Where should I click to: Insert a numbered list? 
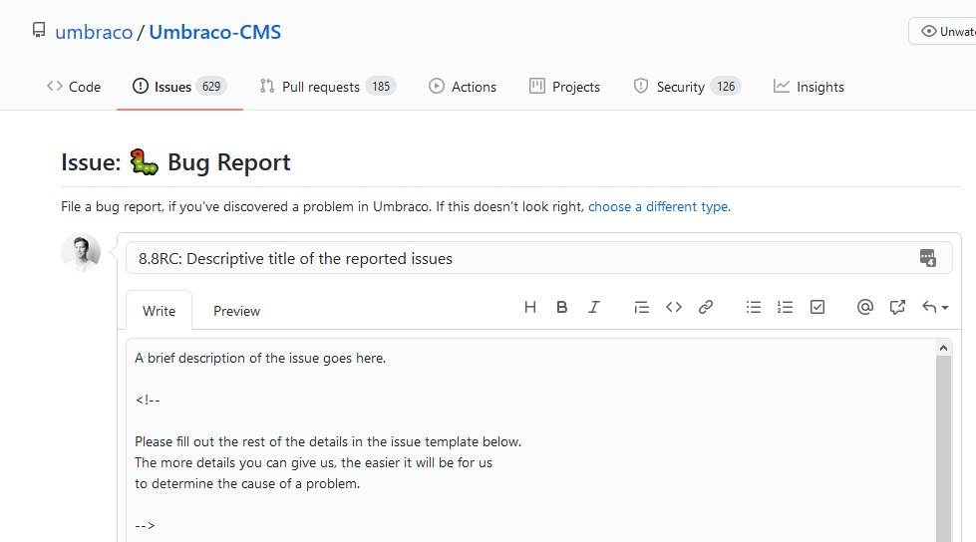785,307
